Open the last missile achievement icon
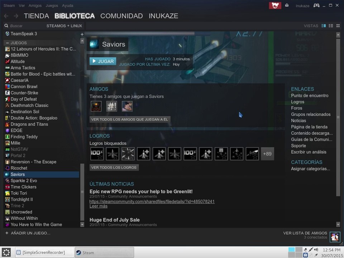The image size is (344, 258). coord(252,154)
